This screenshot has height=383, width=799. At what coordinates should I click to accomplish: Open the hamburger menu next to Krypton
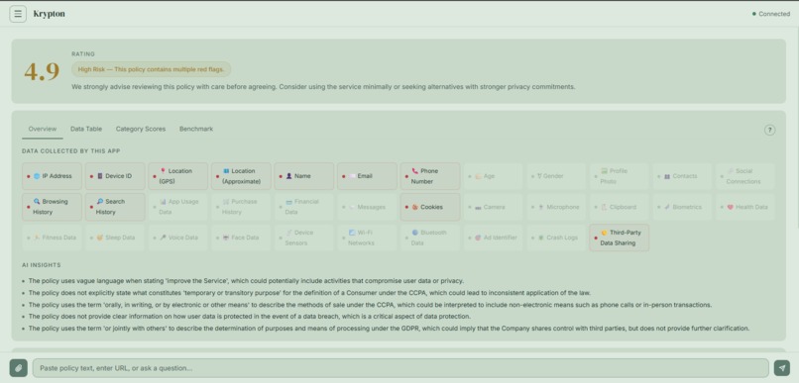(18, 14)
